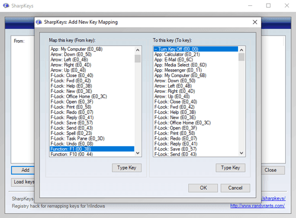Click the To key list scrollbar thumb
The width and height of the screenshot is (296, 218).
[242, 57]
